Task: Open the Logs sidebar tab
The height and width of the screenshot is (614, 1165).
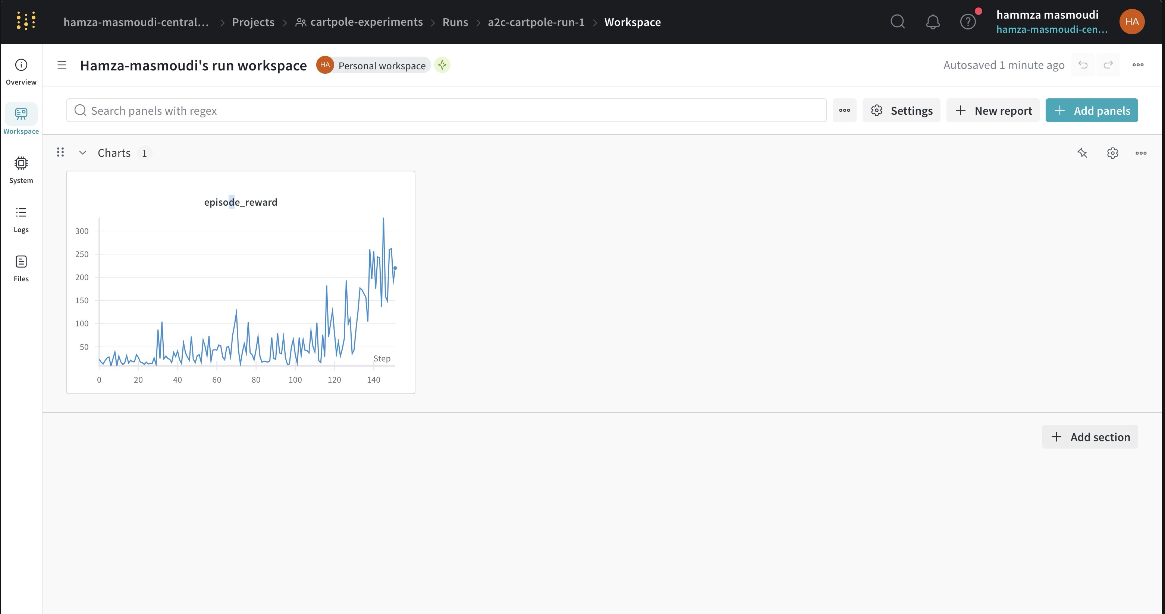Action: [x=21, y=219]
